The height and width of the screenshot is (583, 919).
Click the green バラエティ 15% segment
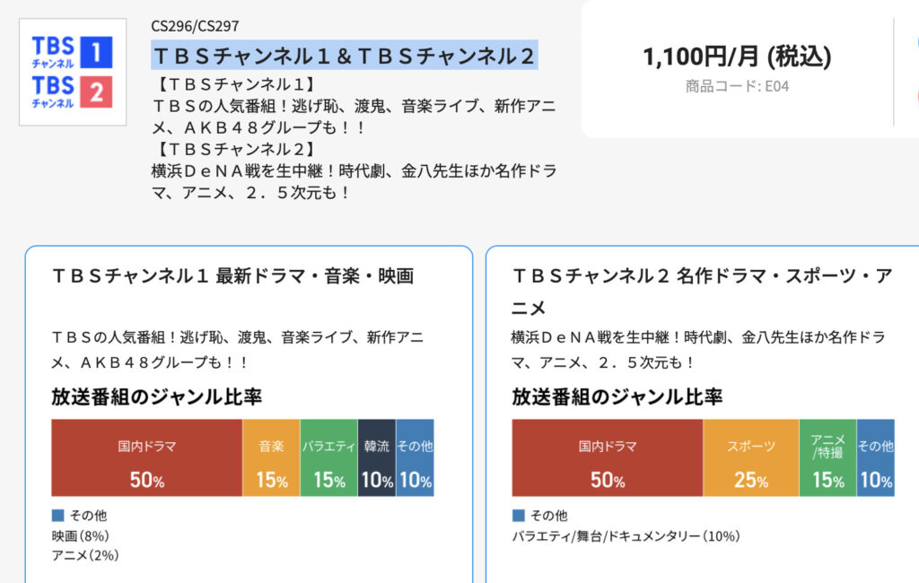(x=328, y=457)
